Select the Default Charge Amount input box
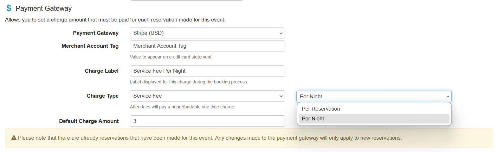 (x=207, y=121)
